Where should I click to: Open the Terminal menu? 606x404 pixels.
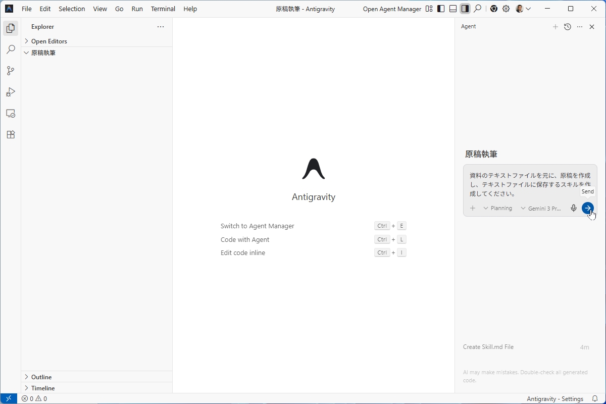(163, 9)
